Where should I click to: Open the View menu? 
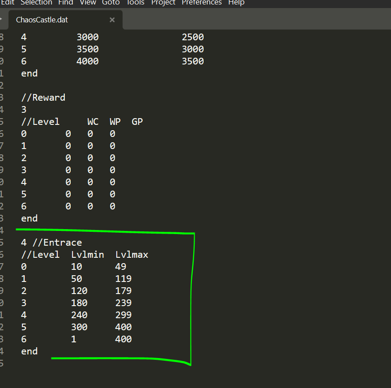[88, 3]
